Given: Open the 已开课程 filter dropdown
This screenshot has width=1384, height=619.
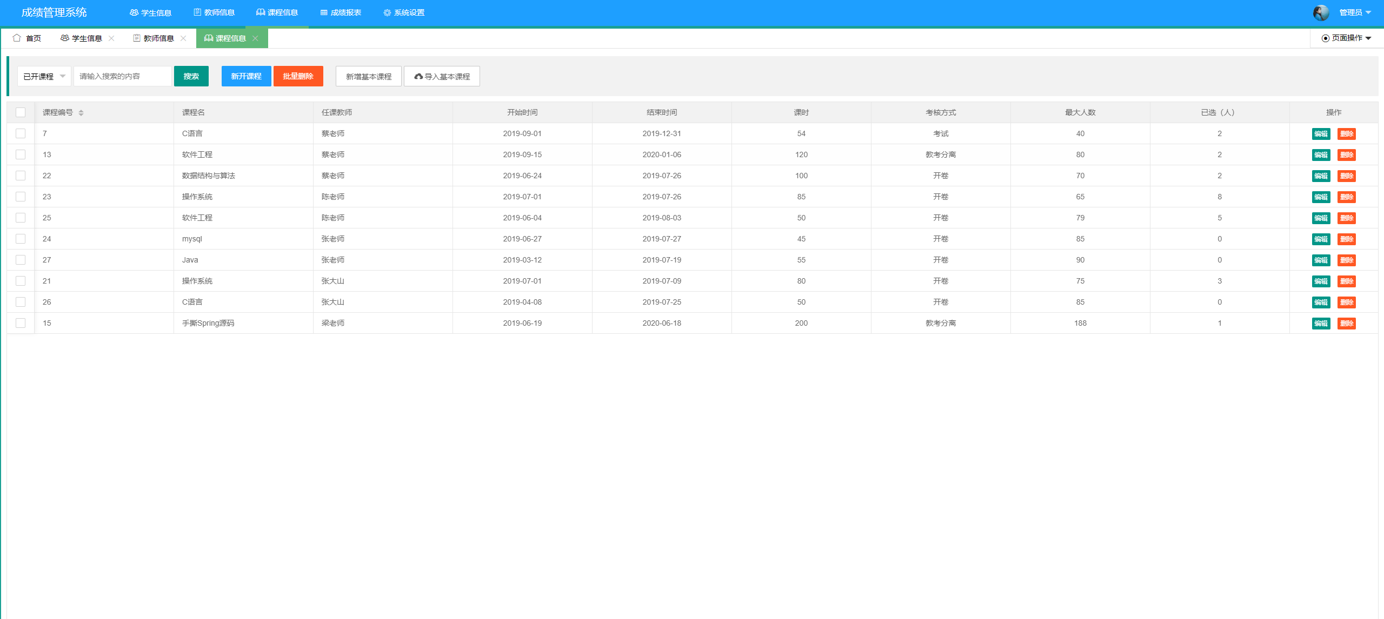Looking at the screenshot, I should pos(44,76).
